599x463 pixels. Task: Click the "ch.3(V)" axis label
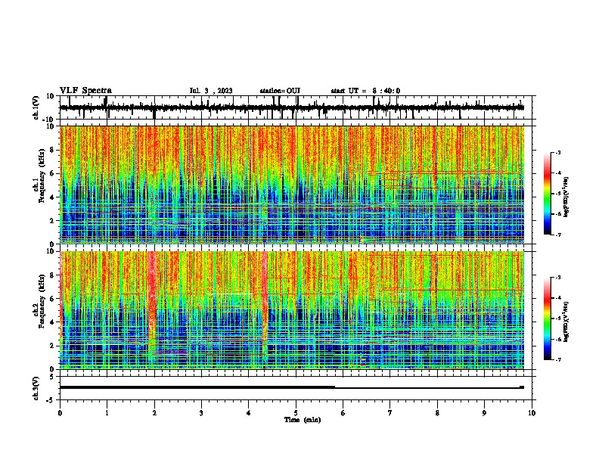(x=36, y=388)
